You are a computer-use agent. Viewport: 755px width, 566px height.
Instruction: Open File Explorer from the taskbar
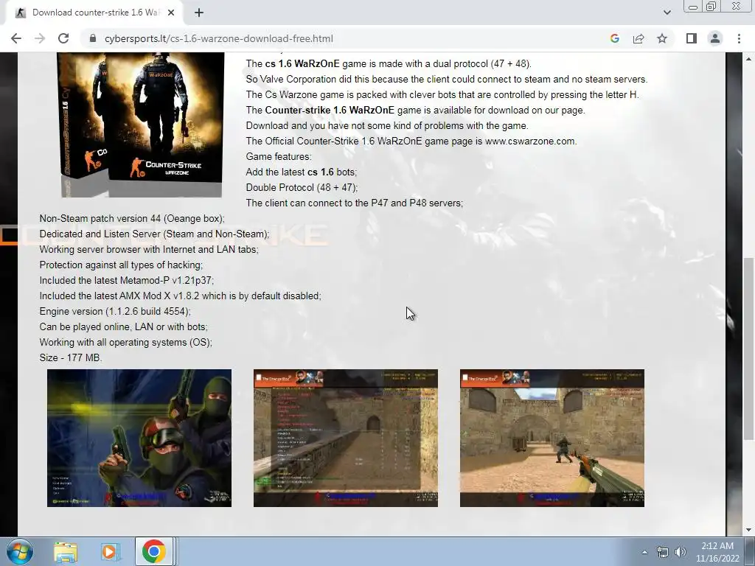coord(66,551)
